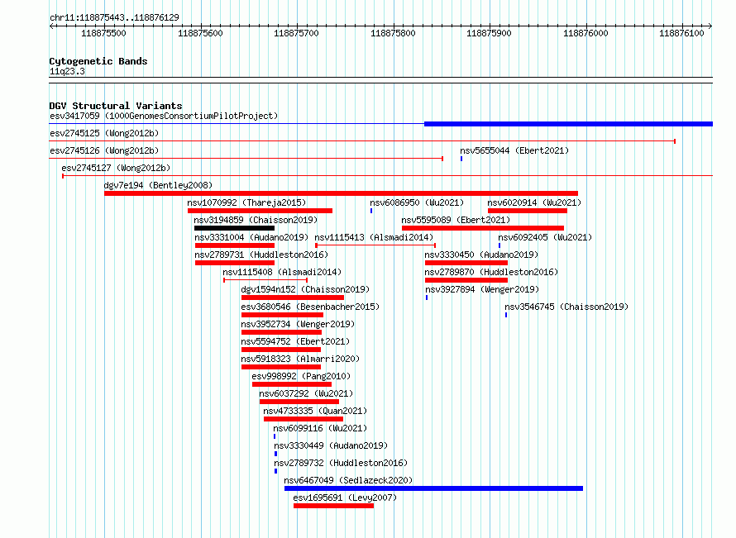The height and width of the screenshot is (538, 736).
Task: Click the DGV Structural Variants track title
Action: pyautogui.click(x=116, y=106)
